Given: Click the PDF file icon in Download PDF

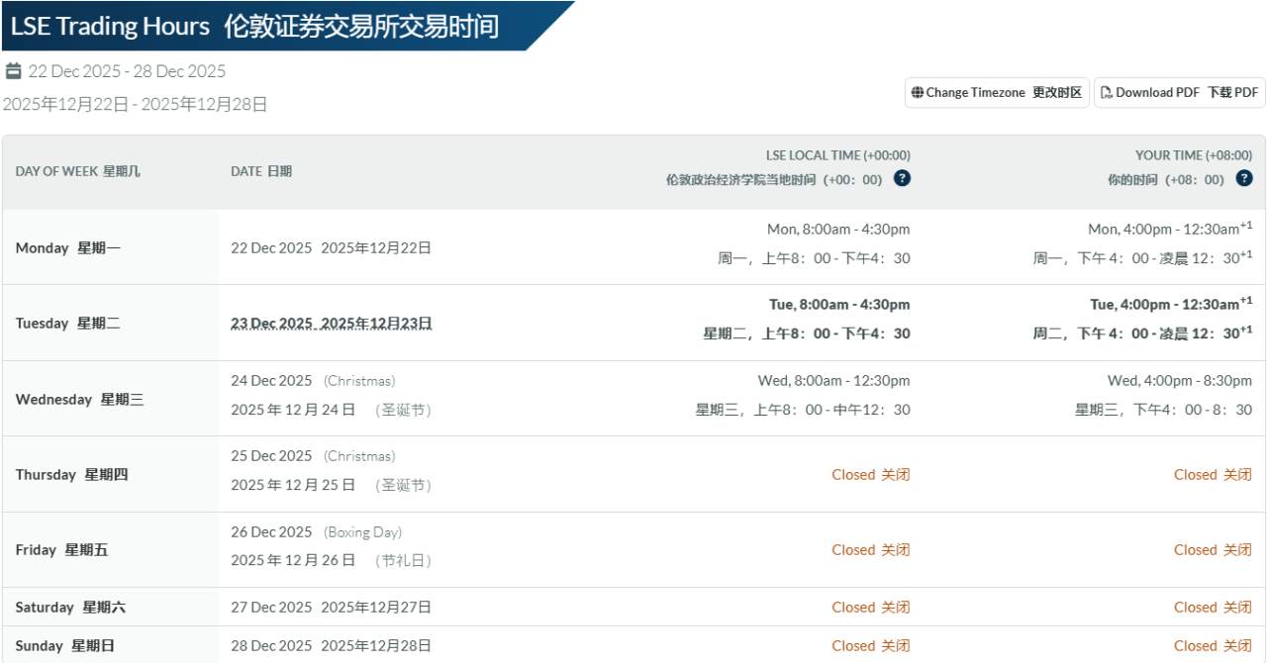Looking at the screenshot, I should click(x=1107, y=93).
